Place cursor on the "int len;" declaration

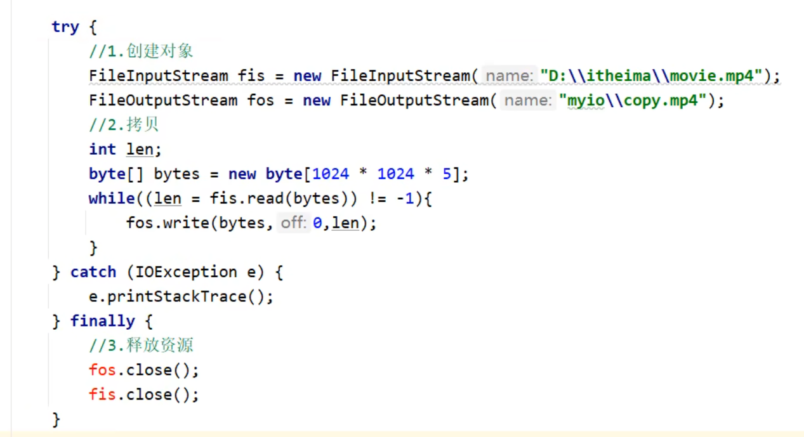pos(126,150)
